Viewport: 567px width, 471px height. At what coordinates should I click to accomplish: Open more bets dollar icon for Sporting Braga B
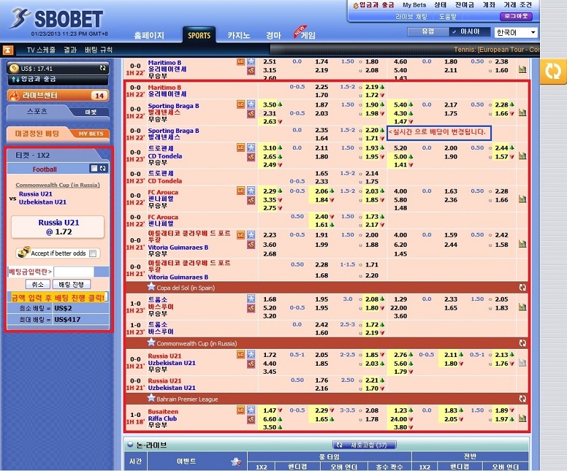pyautogui.click(x=251, y=113)
